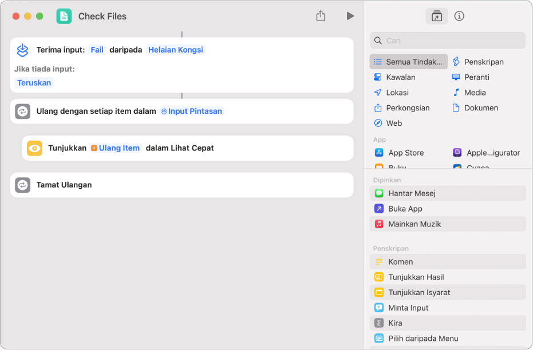Change the Helaian Kongsi source token
Image resolution: width=533 pixels, height=350 pixels.
175,50
